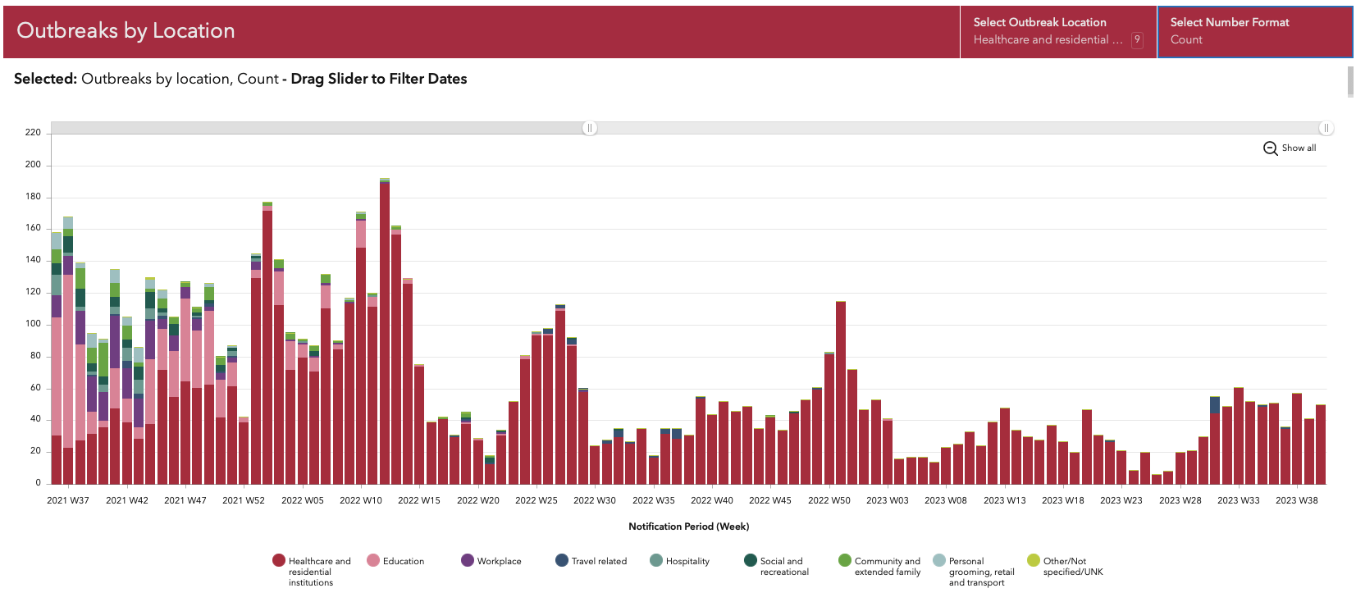Click the left date slider handle
1356x611 pixels.
(x=590, y=129)
